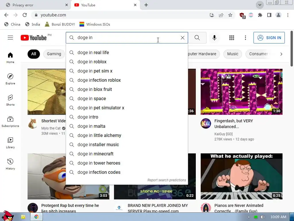Open the Fingerdash video thumbnail
Screen dimensions: 294x221
pyautogui.click(x=241, y=92)
